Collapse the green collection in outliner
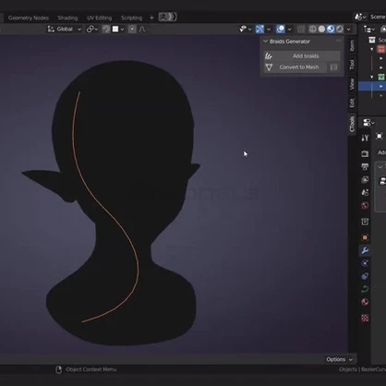 [x=372, y=77]
